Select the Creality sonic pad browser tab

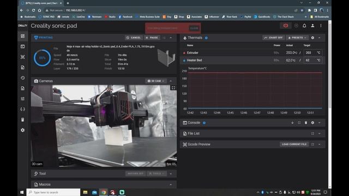[x=41, y=3]
